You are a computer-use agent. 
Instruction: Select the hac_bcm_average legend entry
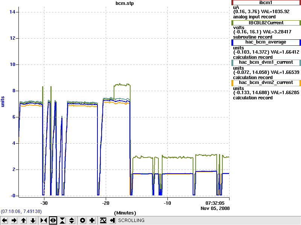pos(266,42)
